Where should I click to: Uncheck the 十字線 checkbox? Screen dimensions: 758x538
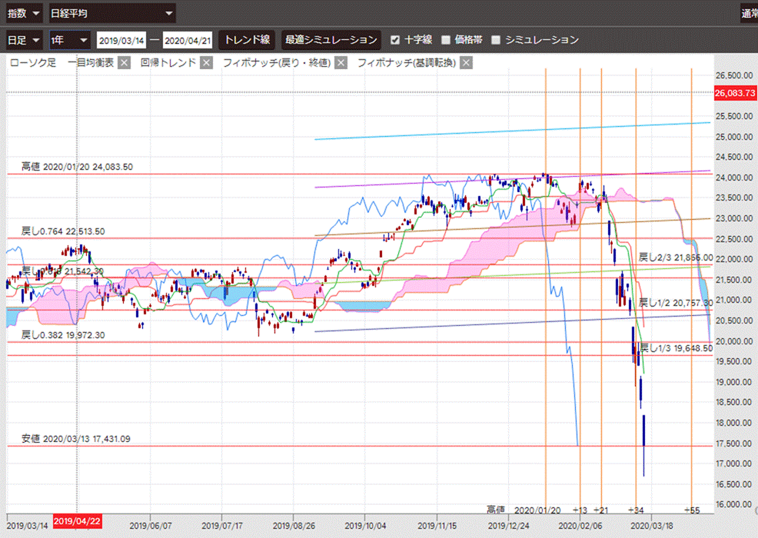click(395, 40)
